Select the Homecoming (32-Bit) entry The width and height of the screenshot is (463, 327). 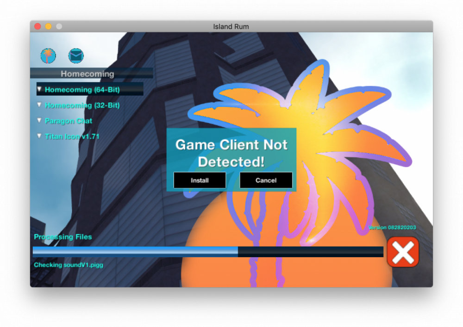[x=82, y=105]
